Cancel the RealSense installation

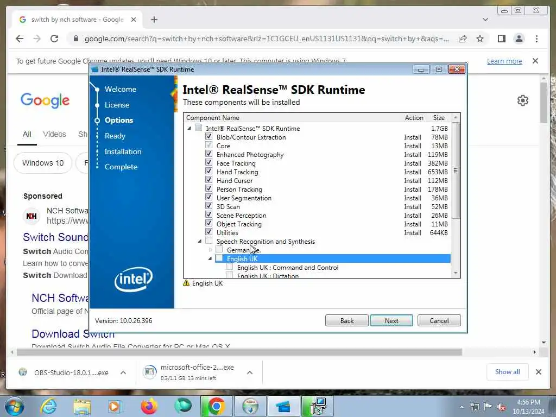[439, 320]
